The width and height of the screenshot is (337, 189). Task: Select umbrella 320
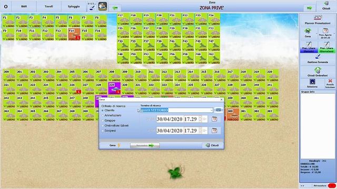pos(272,76)
